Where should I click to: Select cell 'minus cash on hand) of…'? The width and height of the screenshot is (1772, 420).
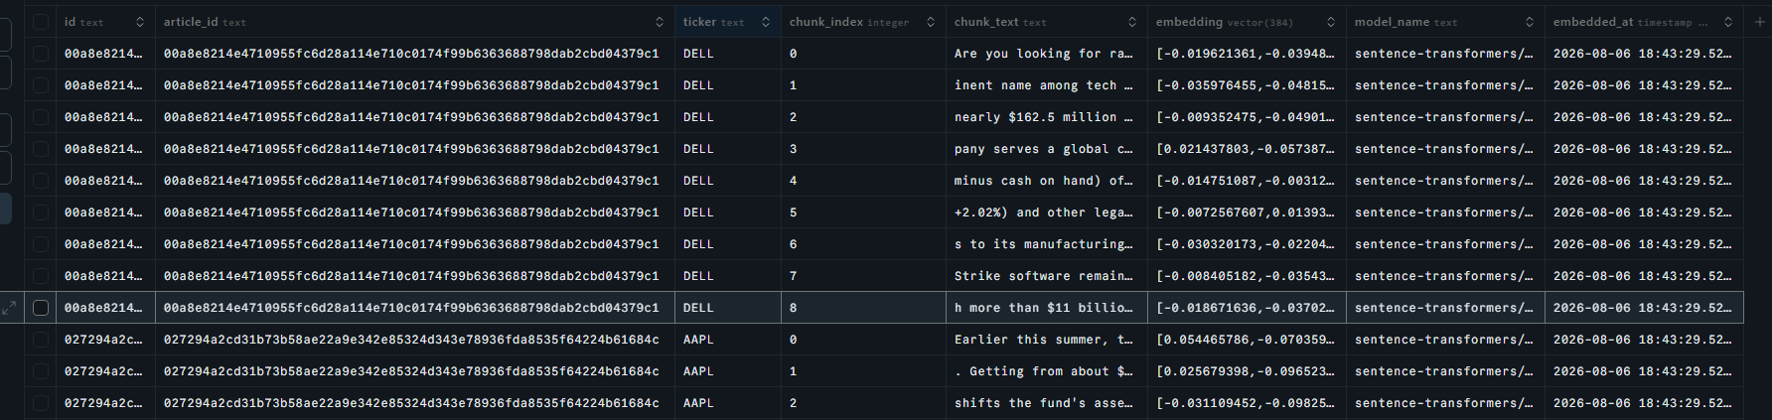coord(1047,181)
